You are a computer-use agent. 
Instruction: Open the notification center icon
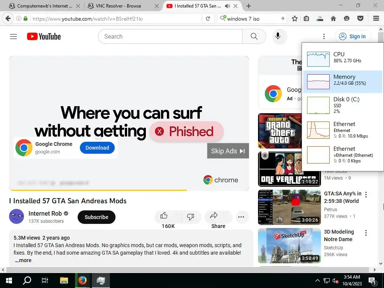[372, 280]
